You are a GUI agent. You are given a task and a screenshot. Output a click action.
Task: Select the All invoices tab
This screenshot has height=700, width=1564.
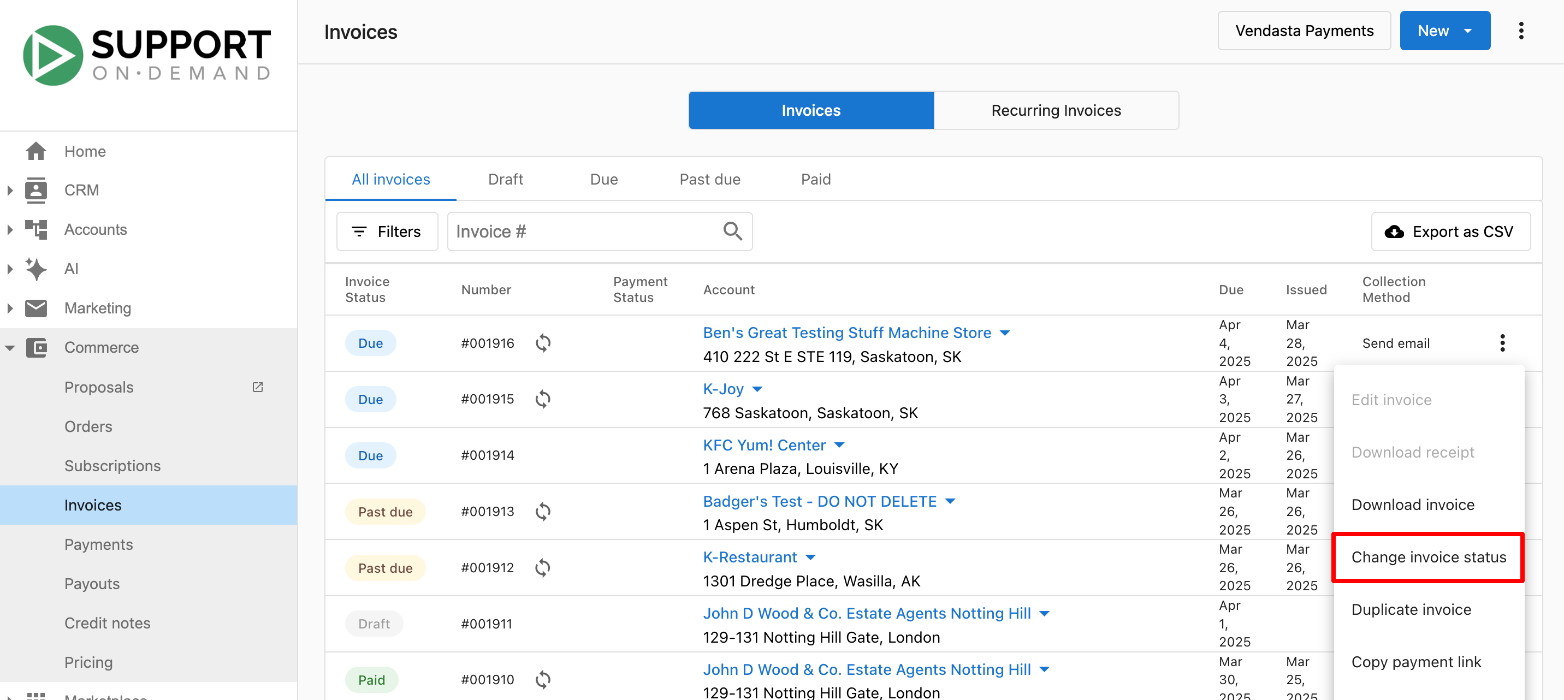(390, 179)
